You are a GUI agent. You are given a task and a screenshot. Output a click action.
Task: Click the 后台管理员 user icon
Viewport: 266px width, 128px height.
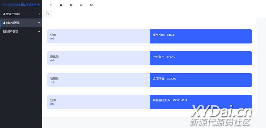(x=4, y=23)
